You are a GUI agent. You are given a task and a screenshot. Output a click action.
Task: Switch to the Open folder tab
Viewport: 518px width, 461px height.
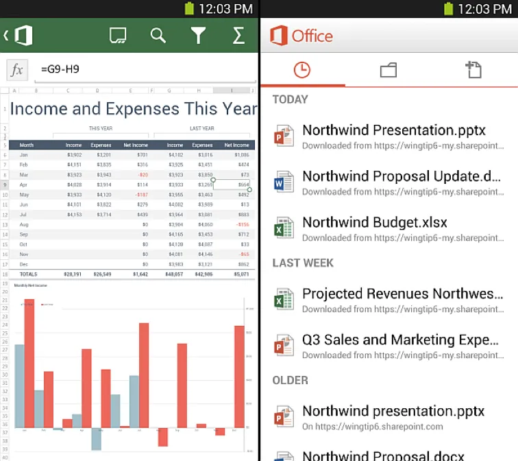388,69
